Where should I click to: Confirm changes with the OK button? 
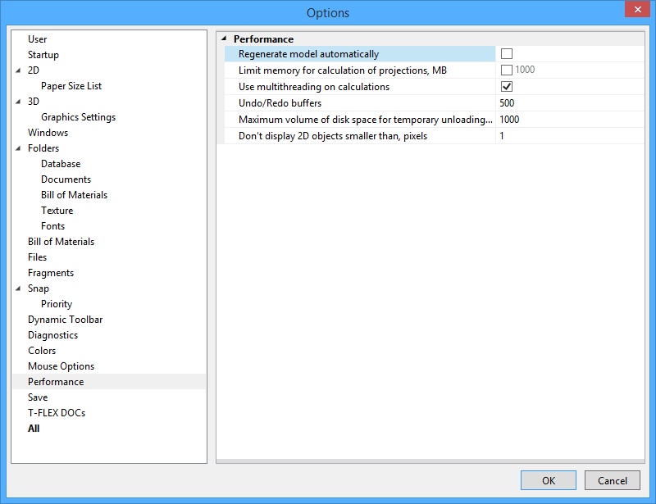point(548,480)
